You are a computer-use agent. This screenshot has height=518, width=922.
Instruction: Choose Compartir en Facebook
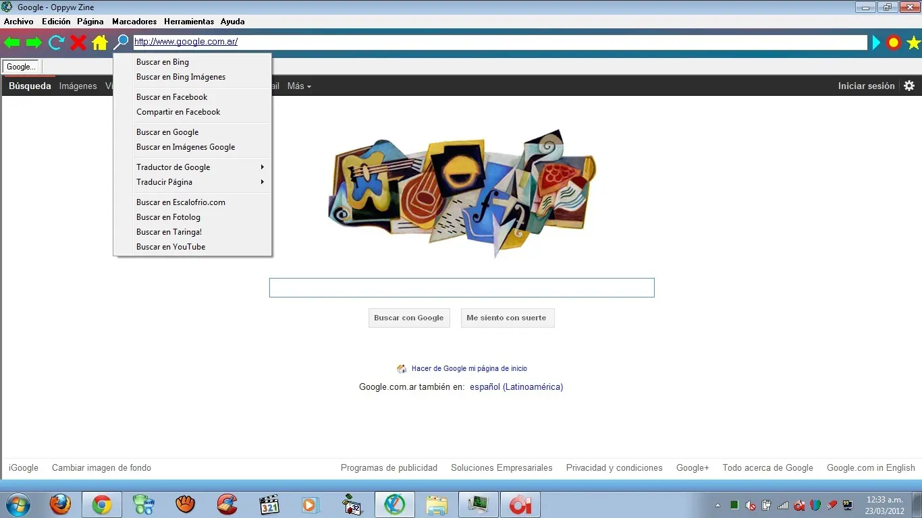[x=192, y=112]
